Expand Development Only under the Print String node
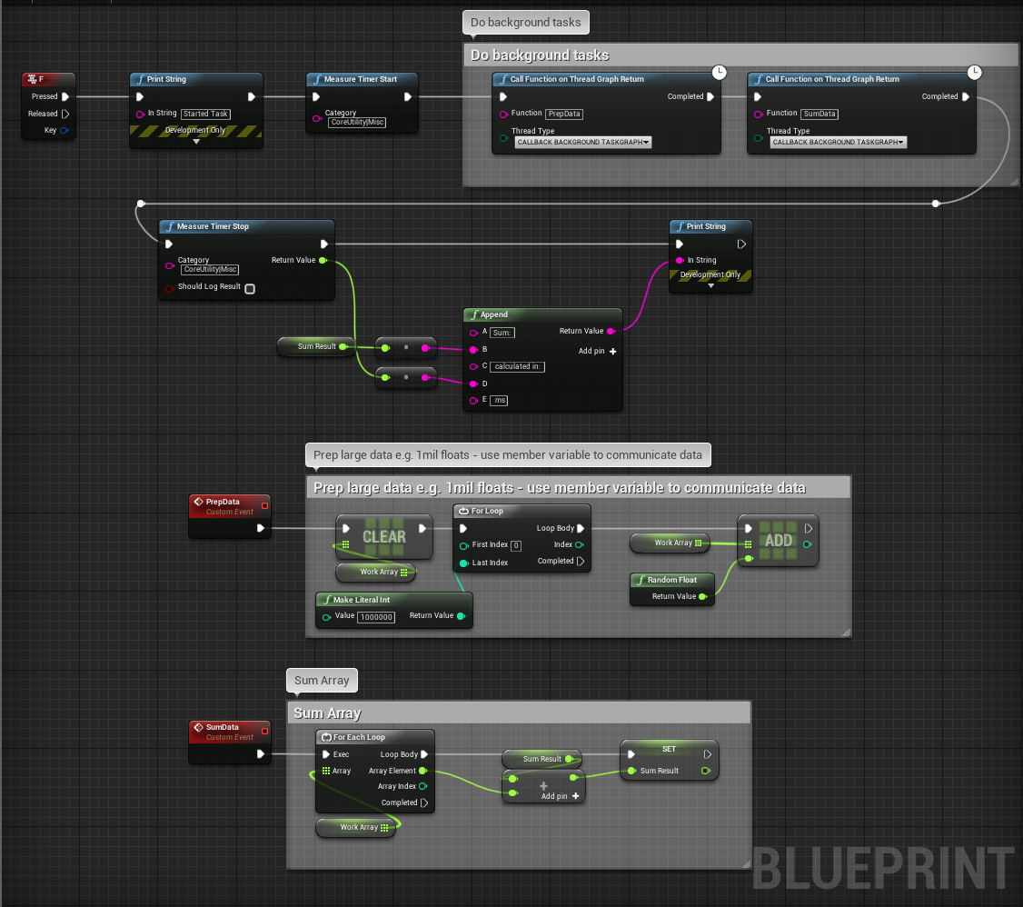Image resolution: width=1023 pixels, height=907 pixels. pos(196,141)
